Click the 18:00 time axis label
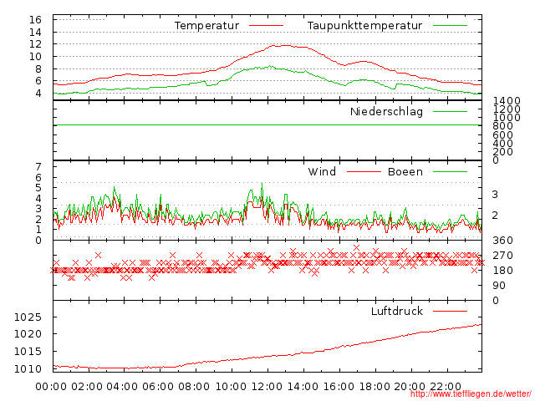This screenshot has height=401, width=535. (374, 387)
